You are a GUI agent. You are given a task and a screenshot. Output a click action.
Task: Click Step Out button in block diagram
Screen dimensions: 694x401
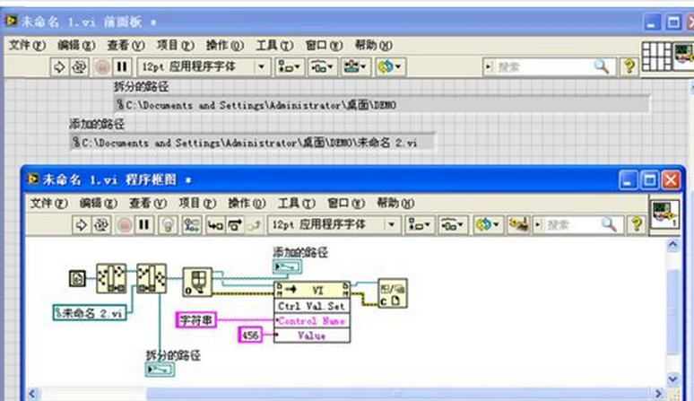255,225
